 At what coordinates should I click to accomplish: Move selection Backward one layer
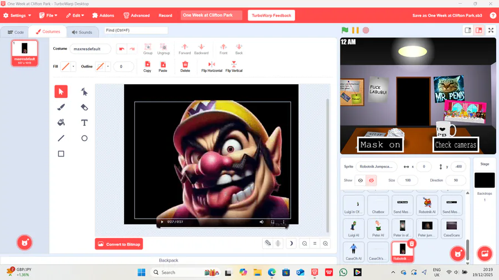point(201,49)
